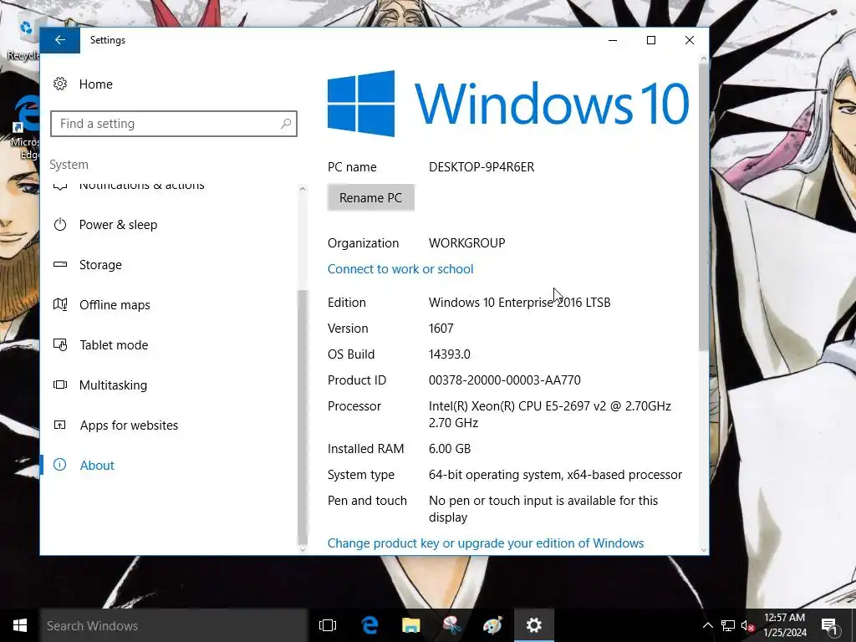Click Installed RAM value 6.00 GB

tap(449, 449)
